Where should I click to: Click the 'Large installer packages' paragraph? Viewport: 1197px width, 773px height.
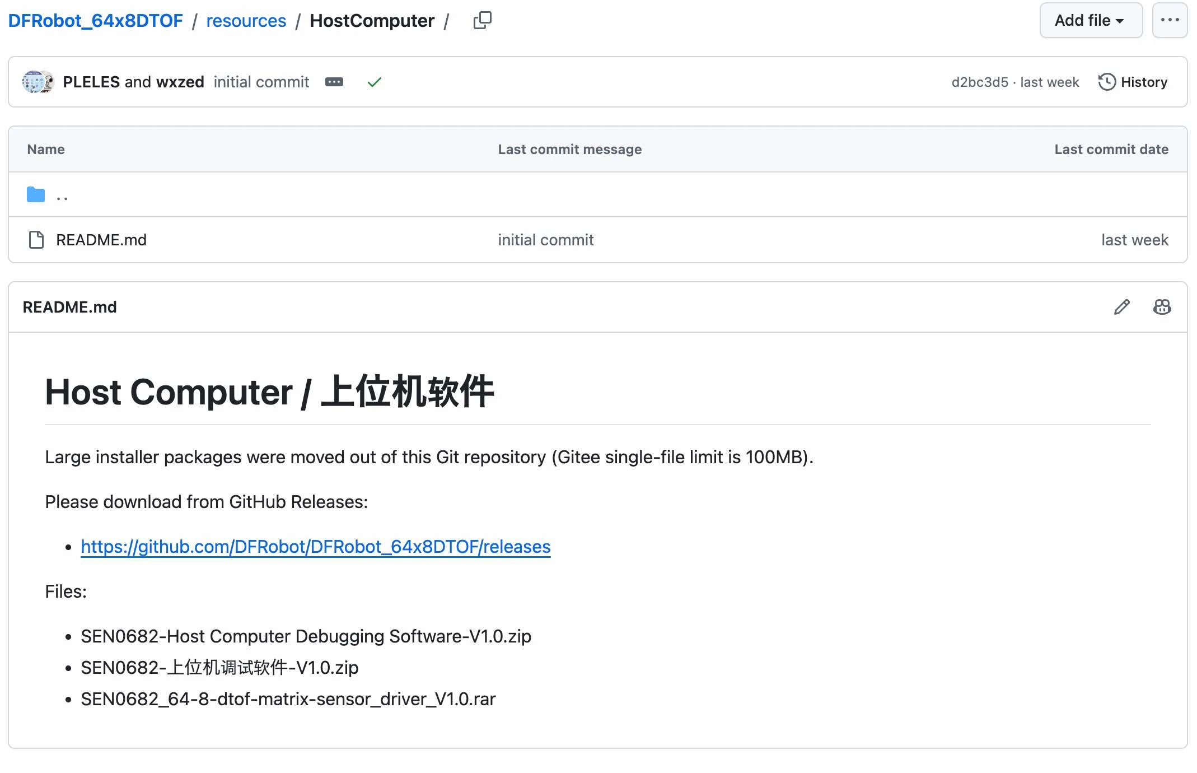[x=429, y=457]
